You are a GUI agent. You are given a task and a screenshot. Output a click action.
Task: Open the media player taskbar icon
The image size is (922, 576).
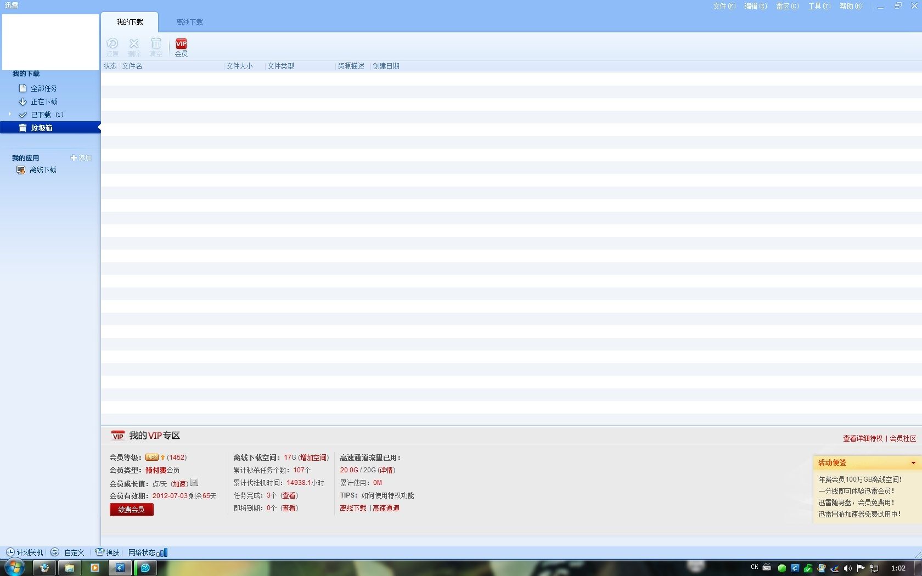95,568
